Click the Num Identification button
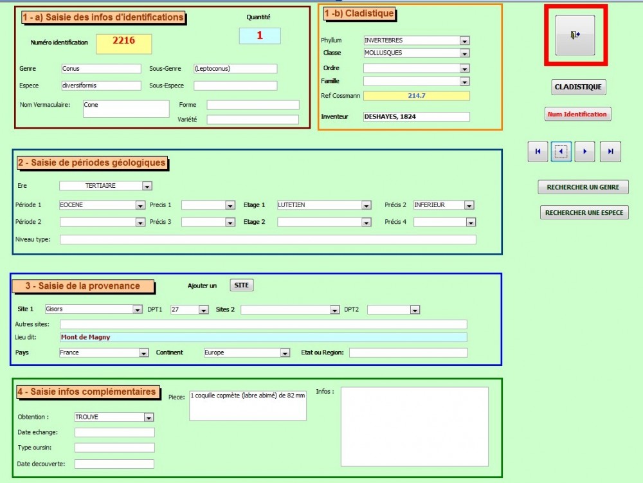Viewport: 643px width, 483px height. [577, 114]
